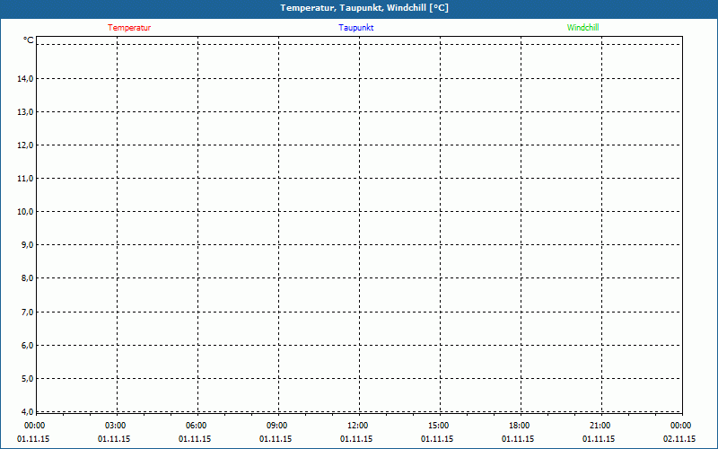
Task: Select the 9,0 y-axis value
Action: pyautogui.click(x=27, y=244)
